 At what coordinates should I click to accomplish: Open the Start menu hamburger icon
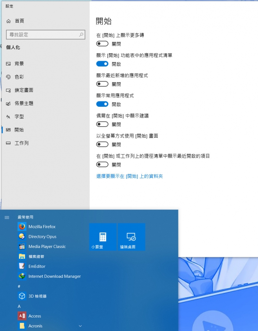point(7,217)
